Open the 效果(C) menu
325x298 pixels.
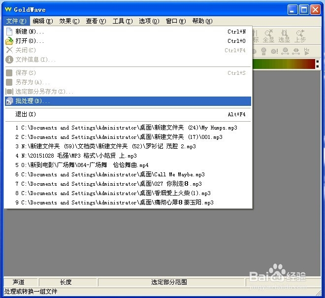click(x=69, y=21)
